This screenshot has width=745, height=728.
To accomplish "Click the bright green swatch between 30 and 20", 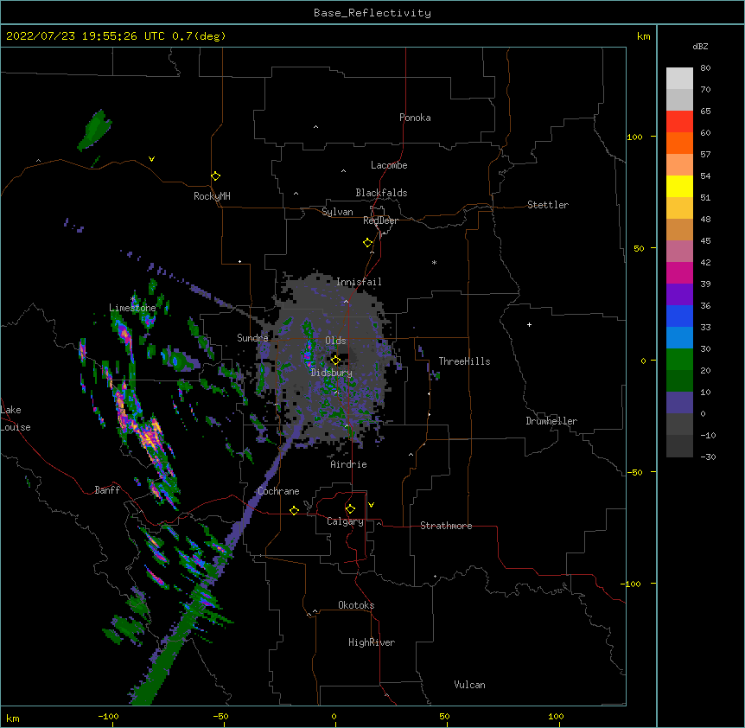I will (x=679, y=360).
